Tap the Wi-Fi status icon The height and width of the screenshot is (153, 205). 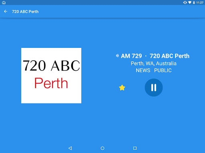coord(190,2)
